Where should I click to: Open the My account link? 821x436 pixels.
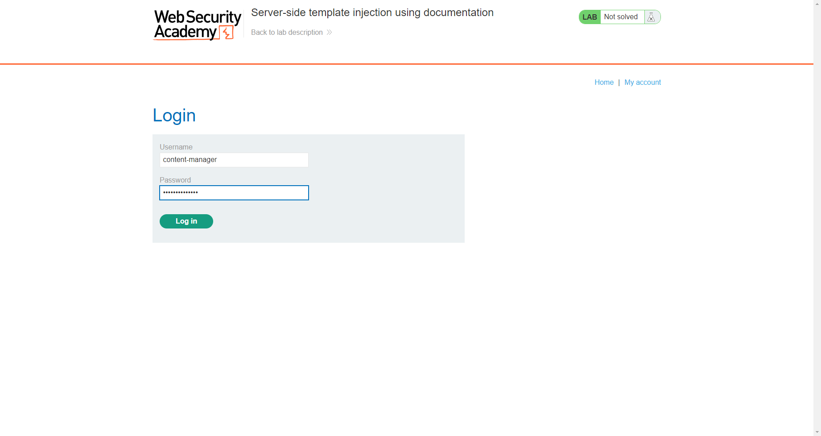(643, 82)
